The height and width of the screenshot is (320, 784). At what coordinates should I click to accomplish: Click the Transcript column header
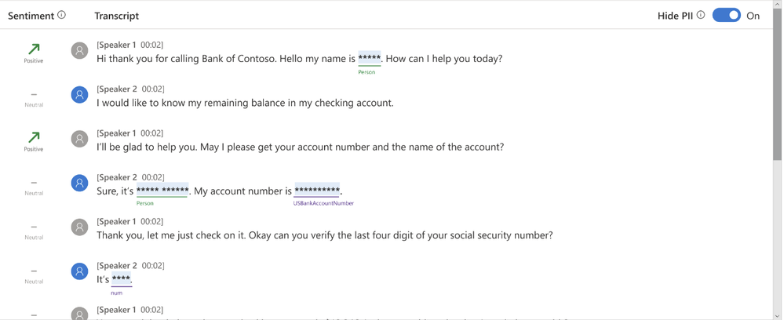point(116,16)
